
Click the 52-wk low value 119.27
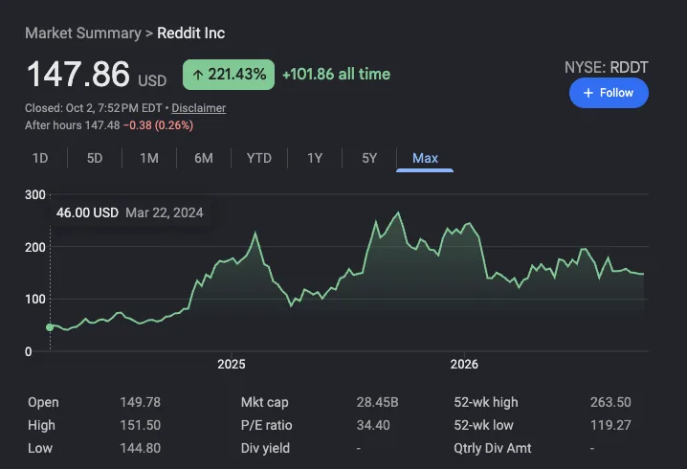point(610,425)
